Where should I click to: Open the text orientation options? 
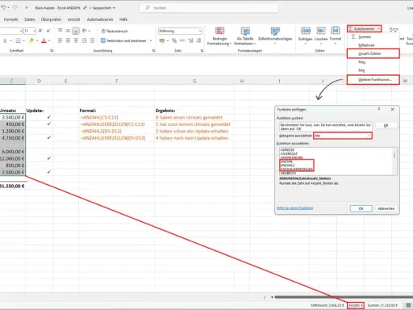click(x=86, y=31)
